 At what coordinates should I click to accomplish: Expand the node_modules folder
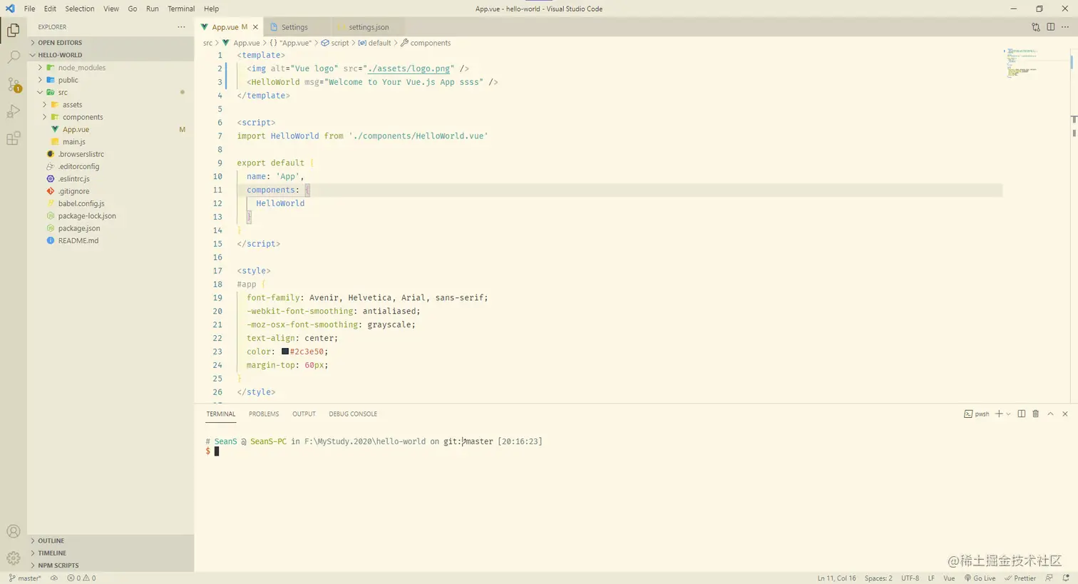coord(111,68)
